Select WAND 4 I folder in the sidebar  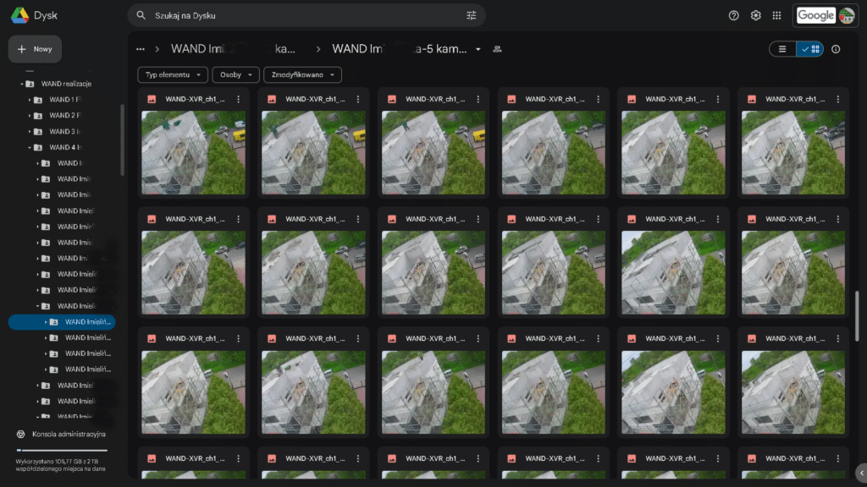pos(65,147)
